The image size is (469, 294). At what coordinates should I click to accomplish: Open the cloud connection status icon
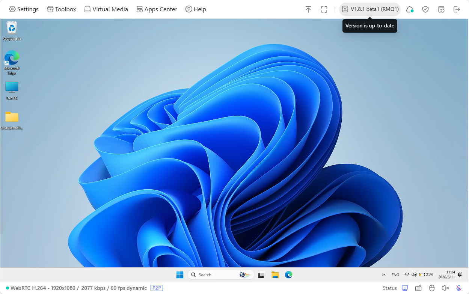pyautogui.click(x=410, y=9)
